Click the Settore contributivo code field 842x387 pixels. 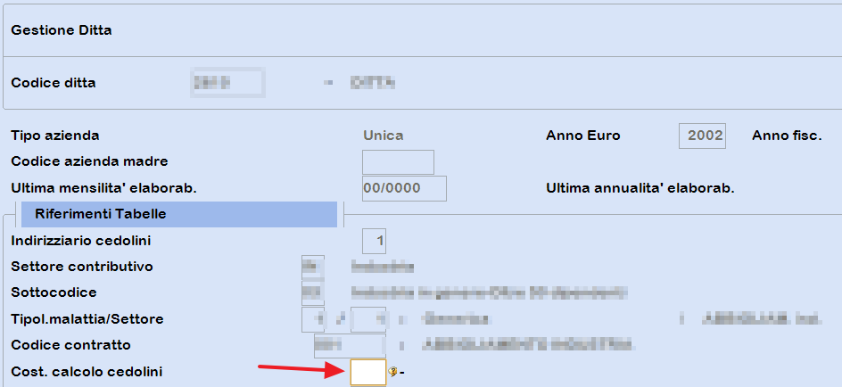tap(313, 268)
